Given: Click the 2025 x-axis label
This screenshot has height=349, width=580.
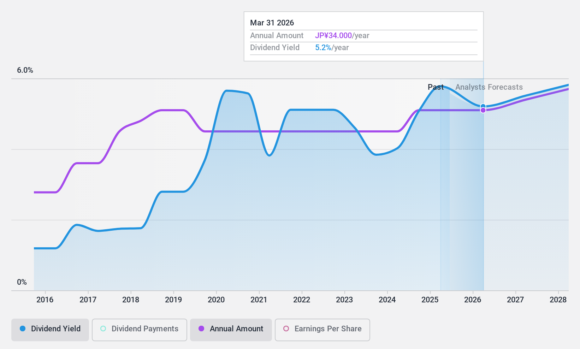Looking at the screenshot, I should (x=430, y=300).
